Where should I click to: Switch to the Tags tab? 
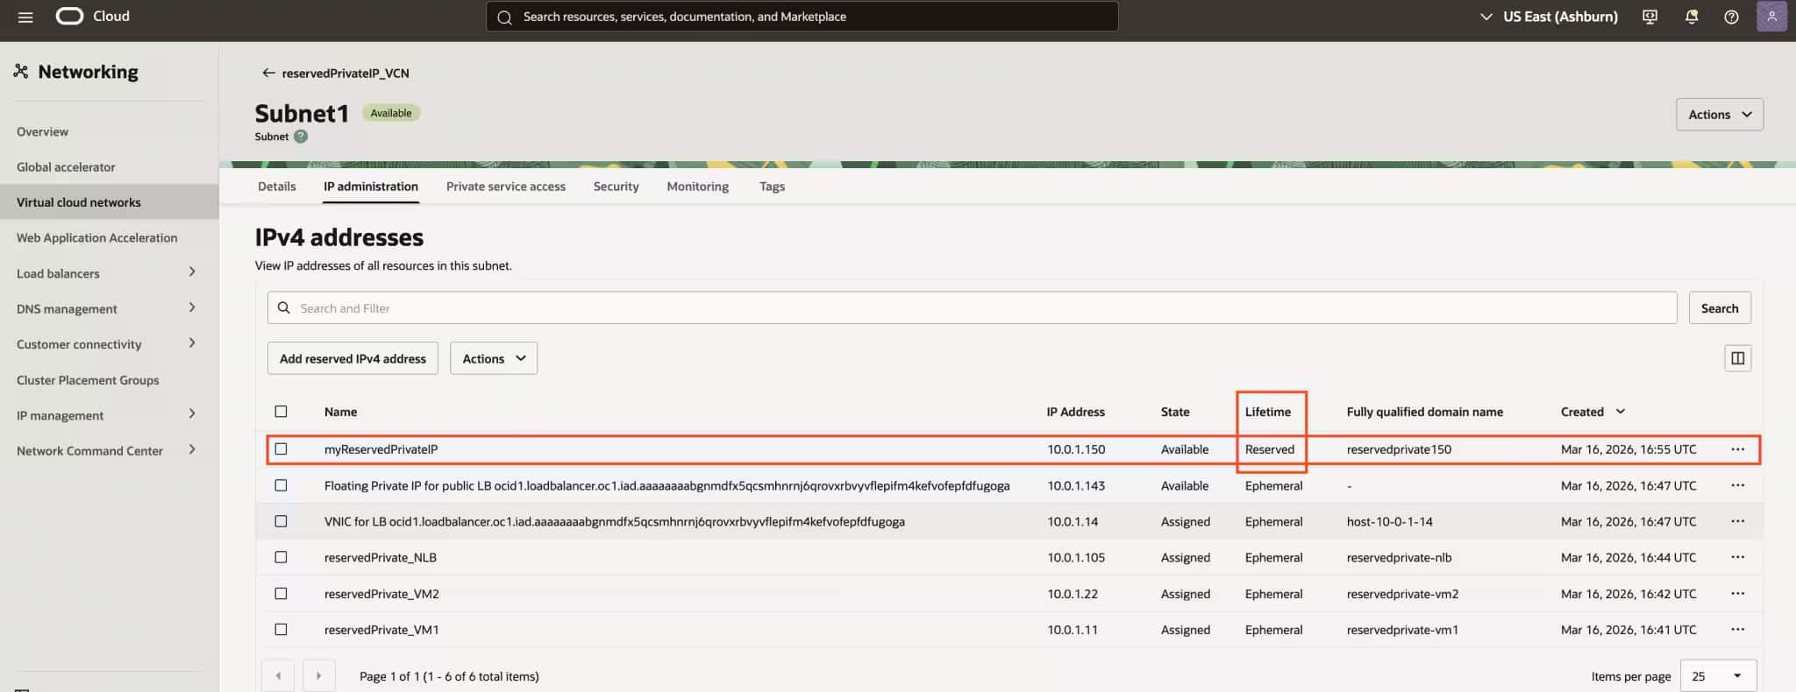[772, 187]
